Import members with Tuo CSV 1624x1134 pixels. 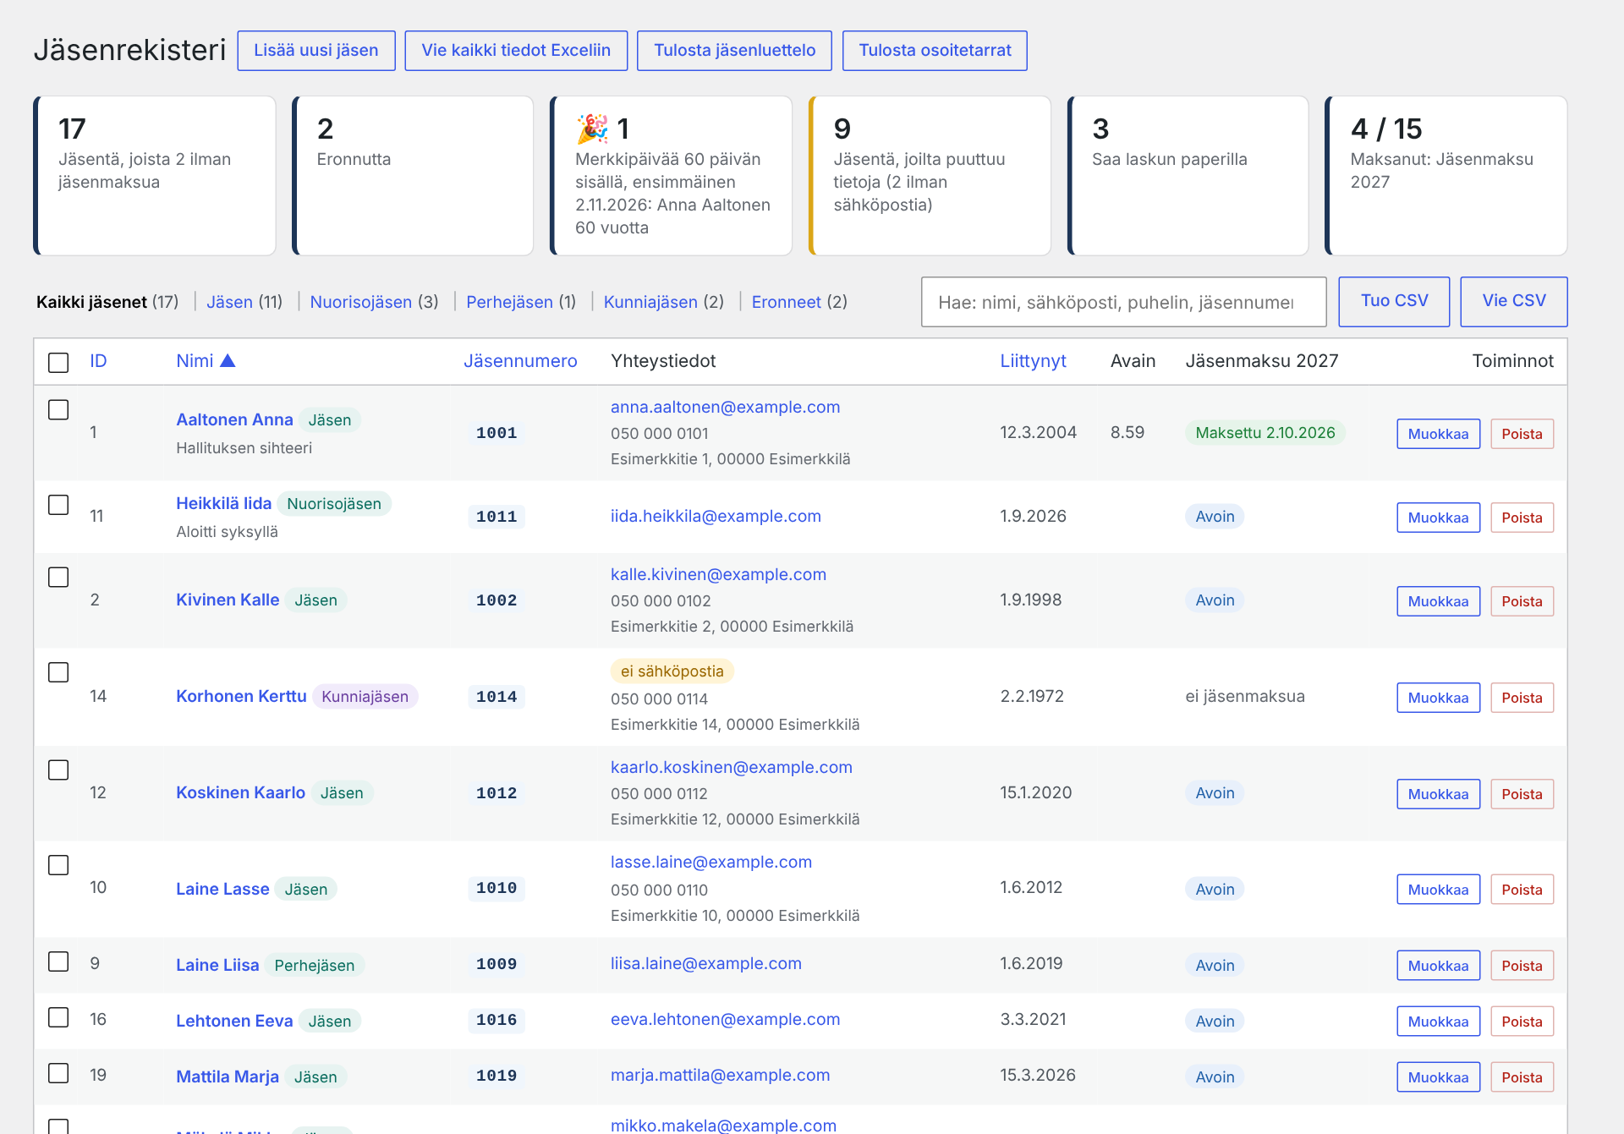pyautogui.click(x=1394, y=301)
